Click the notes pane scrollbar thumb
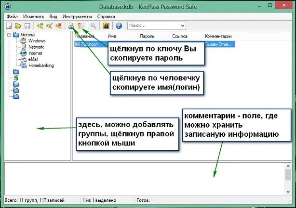Image resolution: width=296 pixels, height=208 pixels. (x=288, y=175)
